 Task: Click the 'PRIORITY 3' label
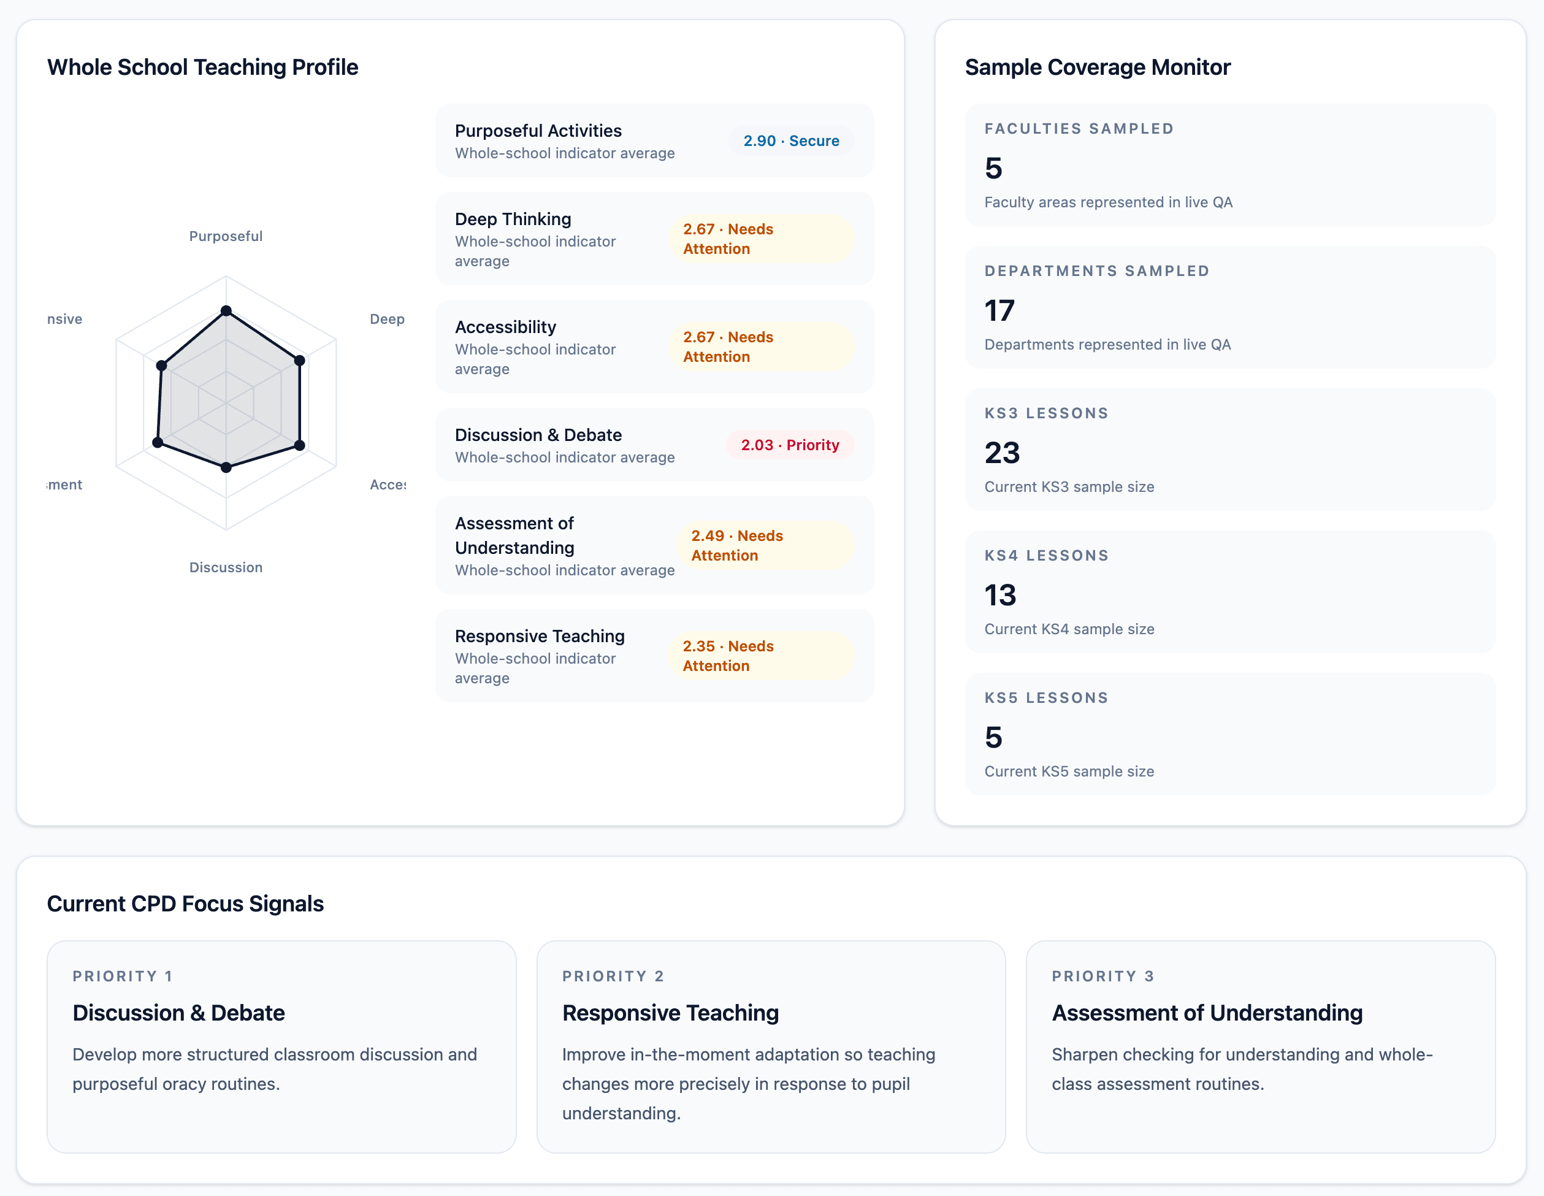click(1103, 976)
